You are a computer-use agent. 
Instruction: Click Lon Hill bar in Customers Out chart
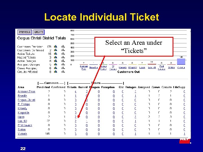[x=152, y=64]
